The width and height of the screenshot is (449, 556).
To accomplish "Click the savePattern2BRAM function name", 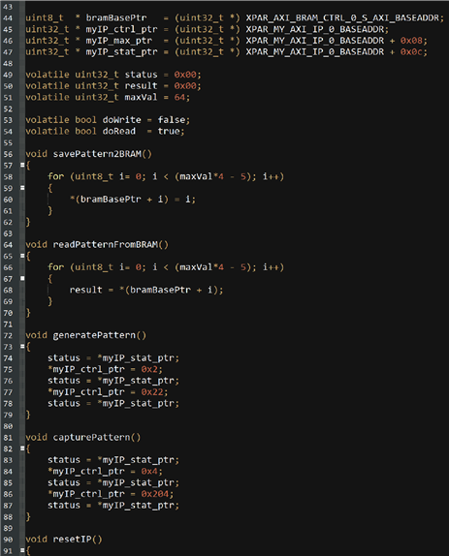I will point(97,154).
